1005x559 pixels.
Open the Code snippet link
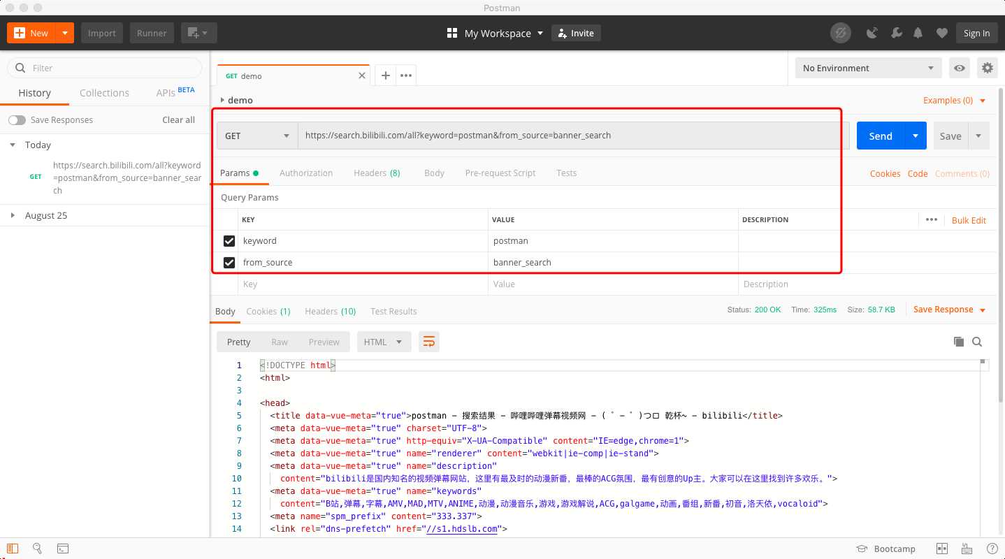tap(918, 173)
